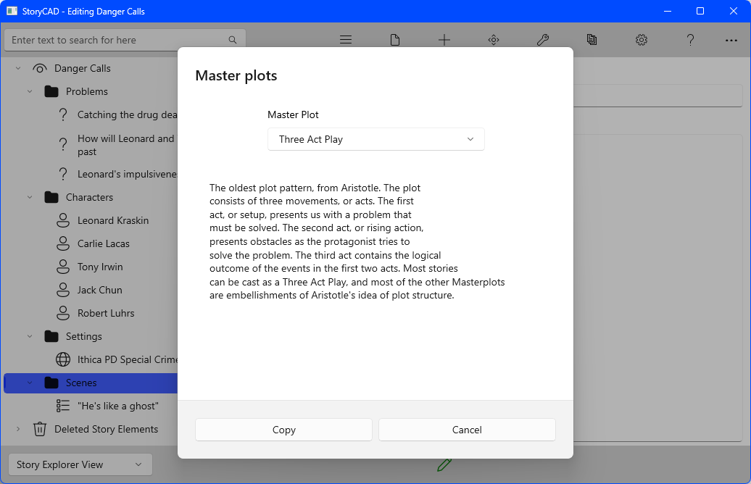The image size is (751, 484).
Task: Click the move elements crosshair icon
Action: (x=494, y=40)
